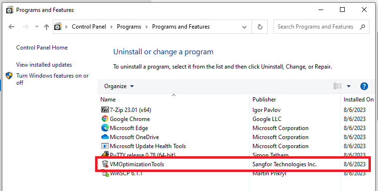This screenshot has width=378, height=191.
Task: Click the Sangfor Technologies Inc. publisher cell
Action: click(x=284, y=164)
